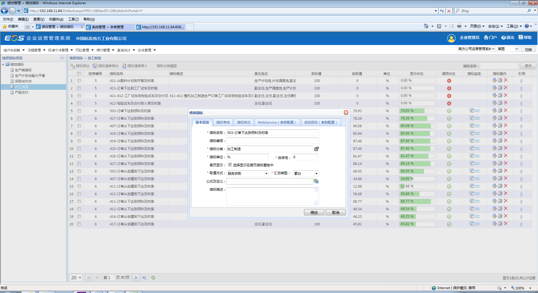Image resolution: width=538 pixels, height=293 pixels.
Task: Open 指标添加 add-indicator toolbar icon
Action: tap(73, 66)
